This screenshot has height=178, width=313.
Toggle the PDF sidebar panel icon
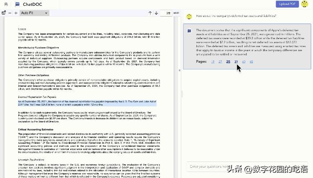[4, 13]
